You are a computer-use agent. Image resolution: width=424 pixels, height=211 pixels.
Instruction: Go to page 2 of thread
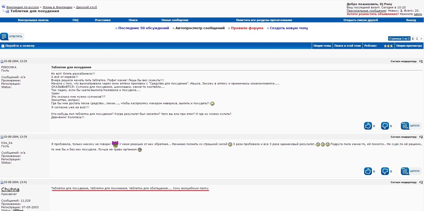point(417,39)
